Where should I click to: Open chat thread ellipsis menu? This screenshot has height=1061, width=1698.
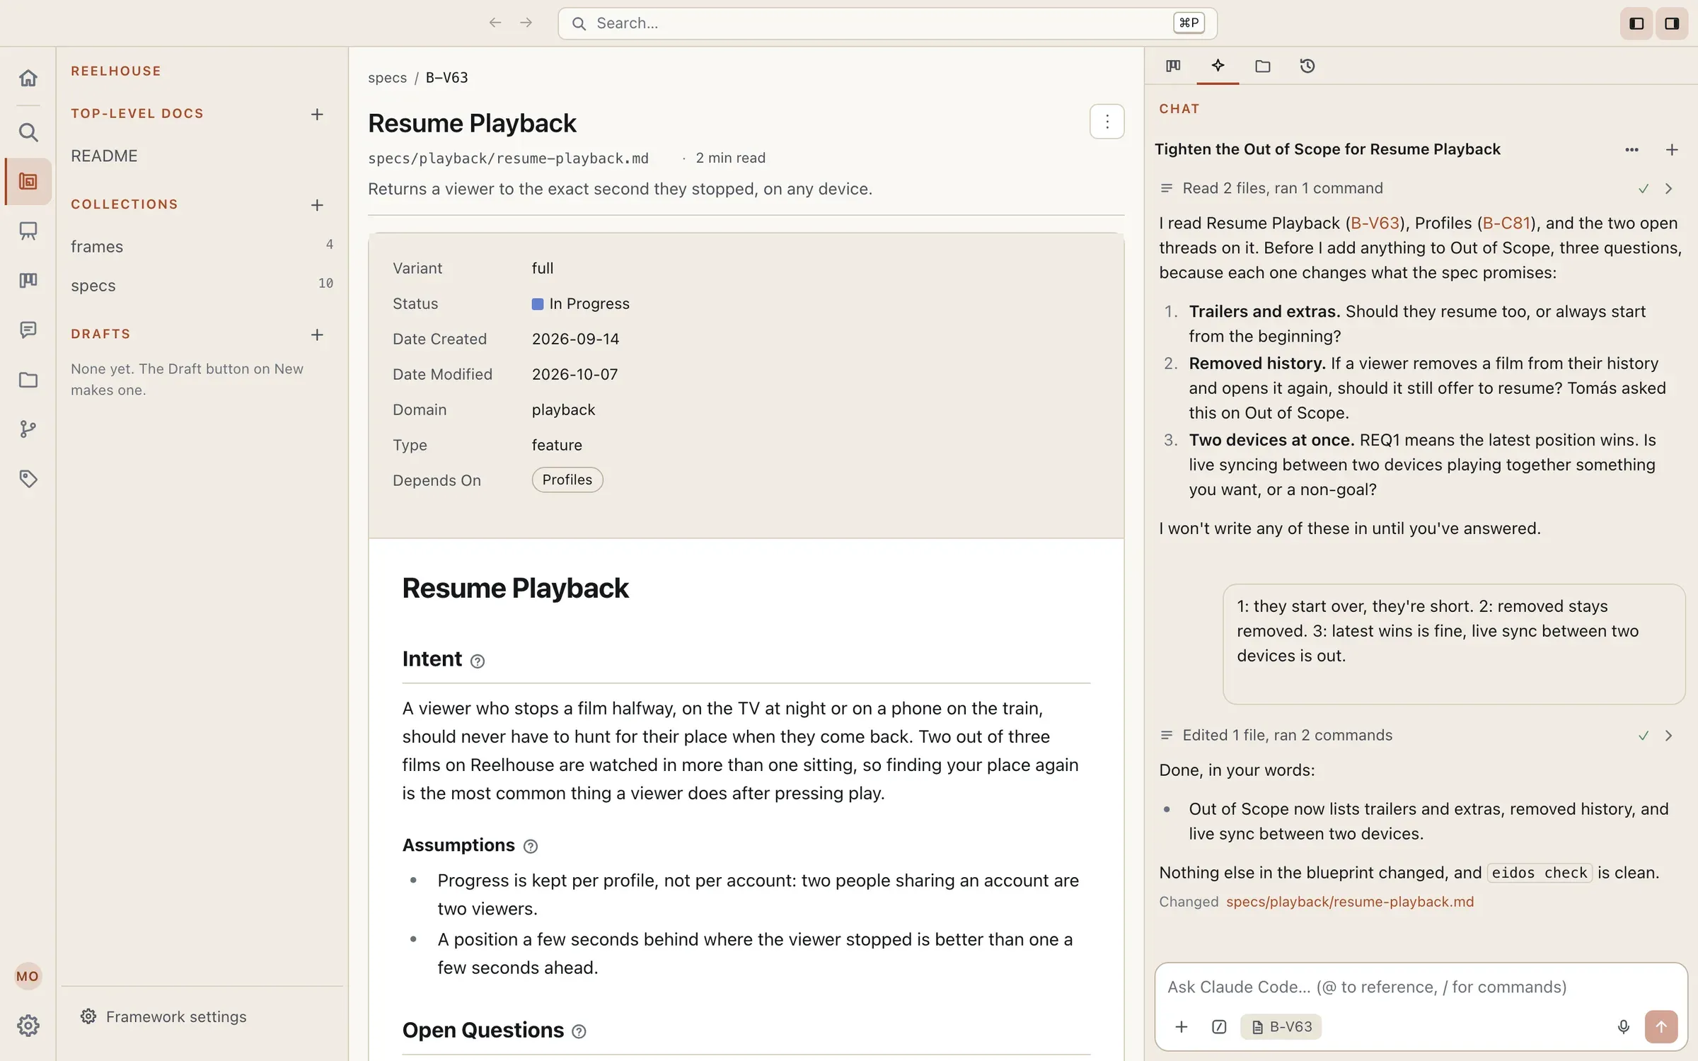(1631, 149)
